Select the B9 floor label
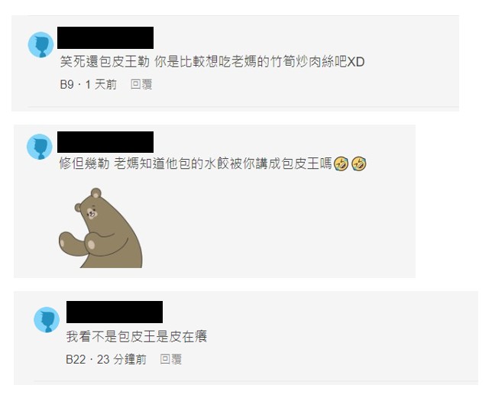The width and height of the screenshot is (492, 398). pyautogui.click(x=66, y=84)
